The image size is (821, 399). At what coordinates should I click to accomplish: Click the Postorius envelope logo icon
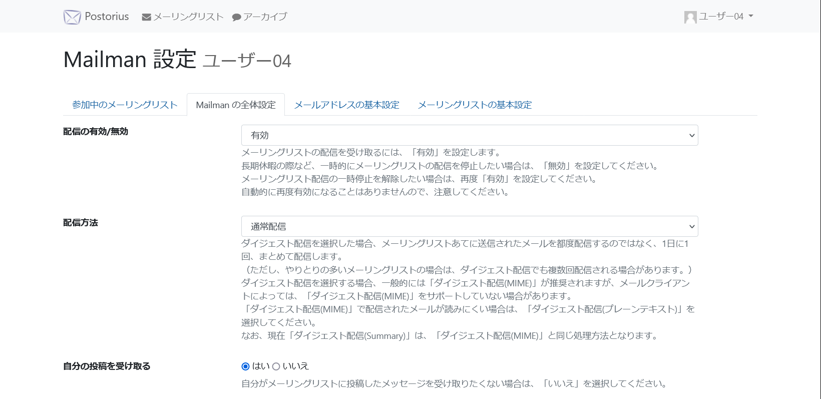tap(72, 17)
